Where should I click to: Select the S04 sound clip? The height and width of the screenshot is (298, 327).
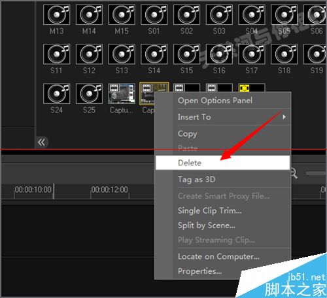(x=252, y=14)
